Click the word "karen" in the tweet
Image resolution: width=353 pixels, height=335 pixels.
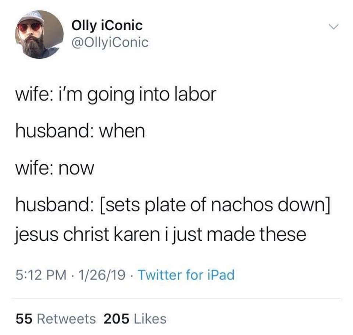pos(137,234)
